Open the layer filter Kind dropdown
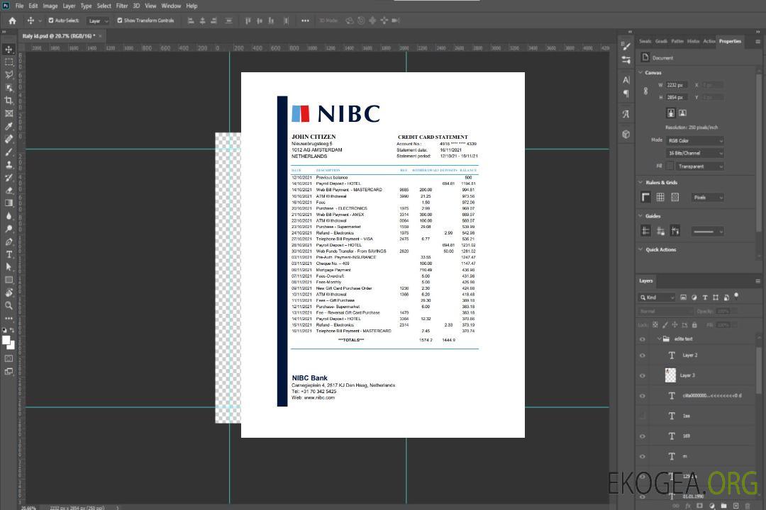 click(657, 297)
